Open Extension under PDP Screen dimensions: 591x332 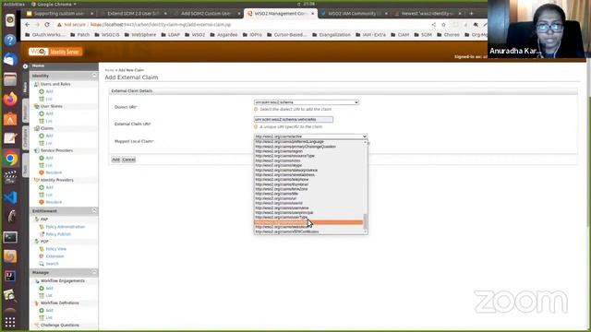tap(54, 256)
